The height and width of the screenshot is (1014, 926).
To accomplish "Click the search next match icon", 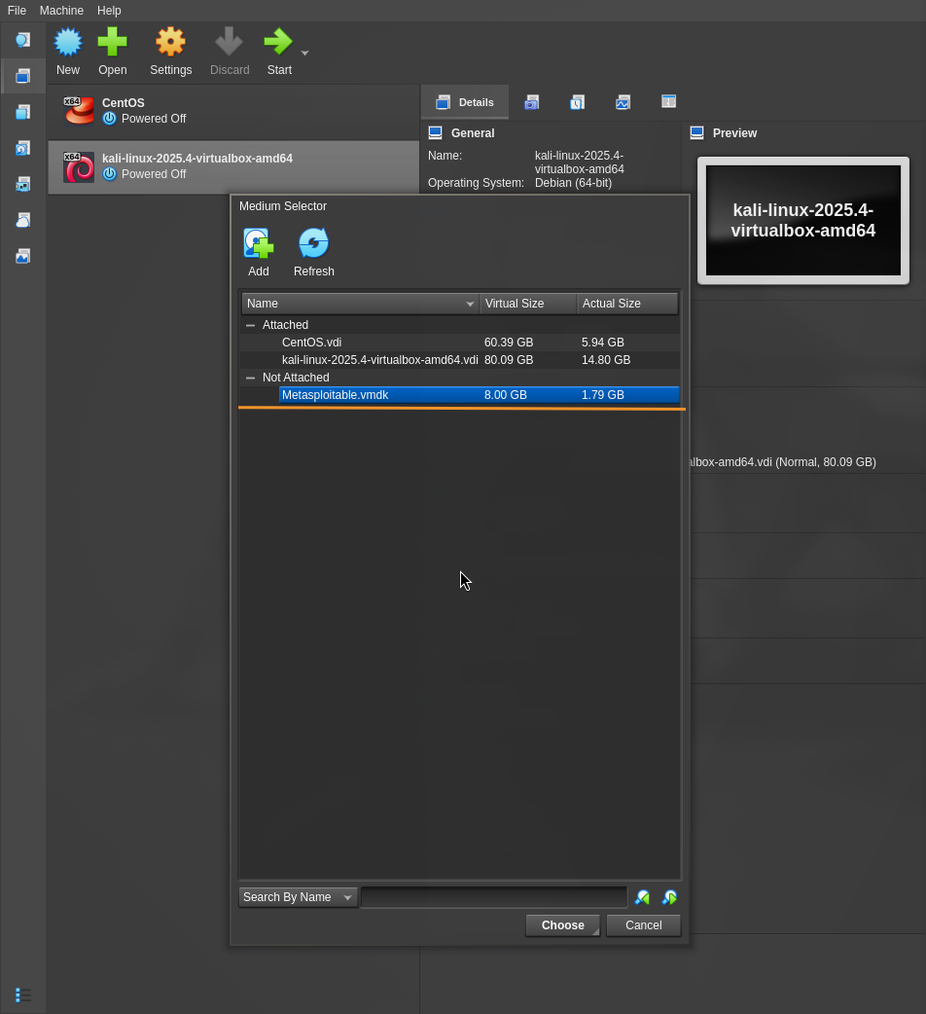I will click(x=669, y=897).
